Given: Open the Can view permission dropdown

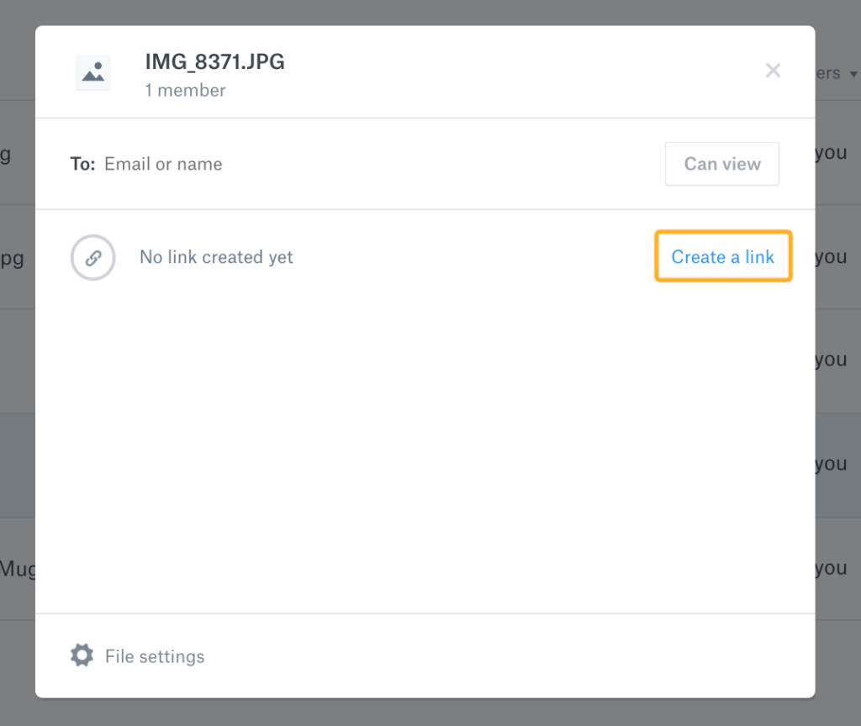Looking at the screenshot, I should [x=722, y=164].
